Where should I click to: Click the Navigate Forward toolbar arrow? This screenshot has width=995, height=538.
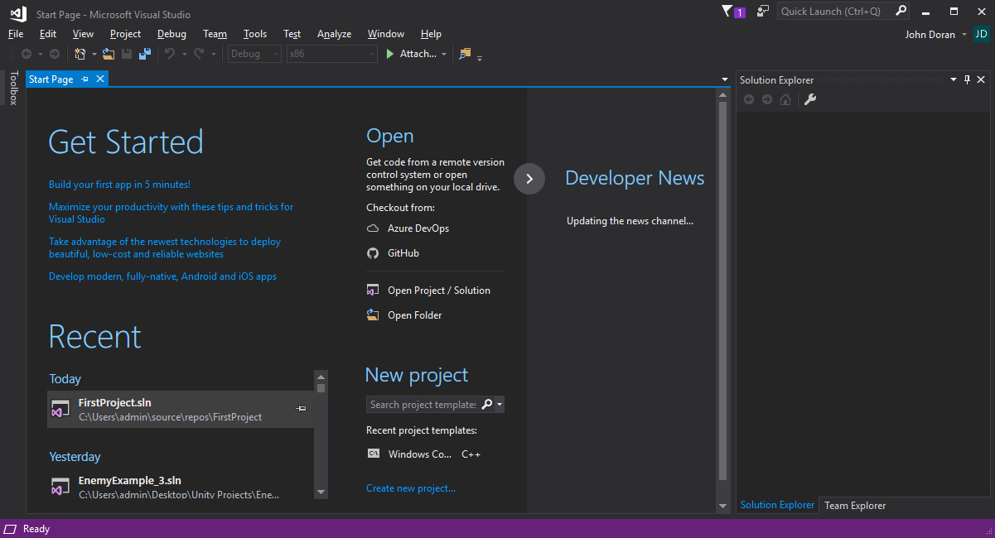click(55, 54)
